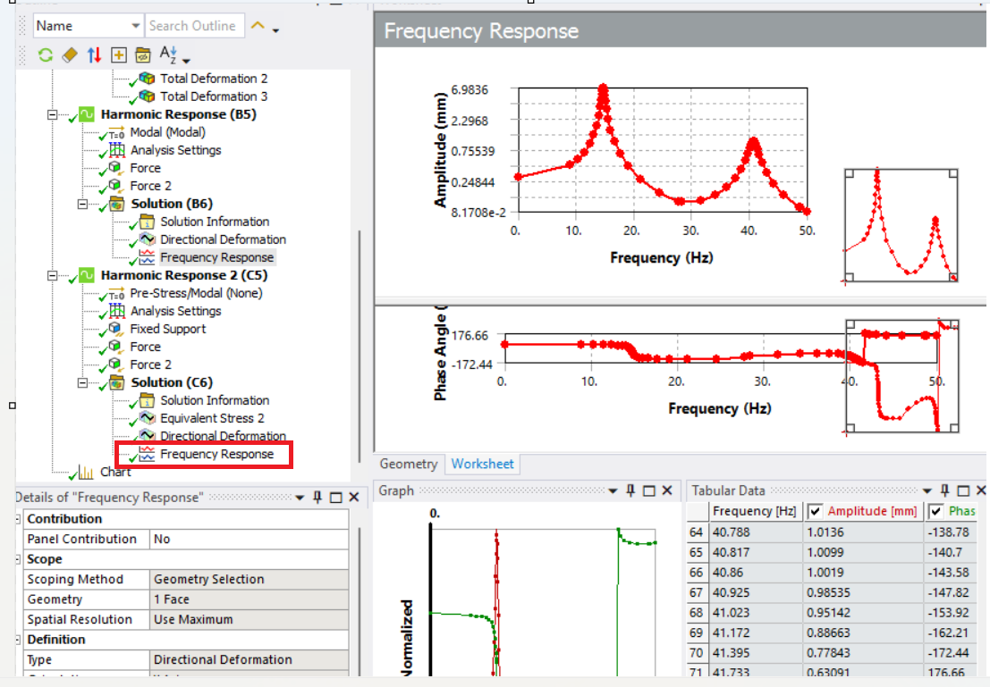The height and width of the screenshot is (687, 990).
Task: Click the amplitude cell 0.95142 in Tabular Data
Action: pos(862,613)
